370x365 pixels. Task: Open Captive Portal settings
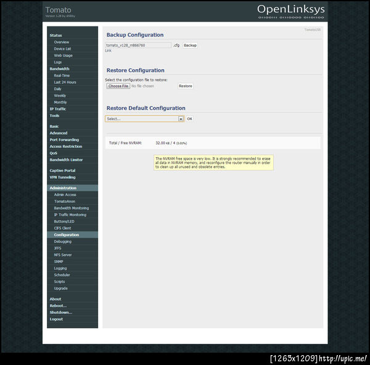62,170
